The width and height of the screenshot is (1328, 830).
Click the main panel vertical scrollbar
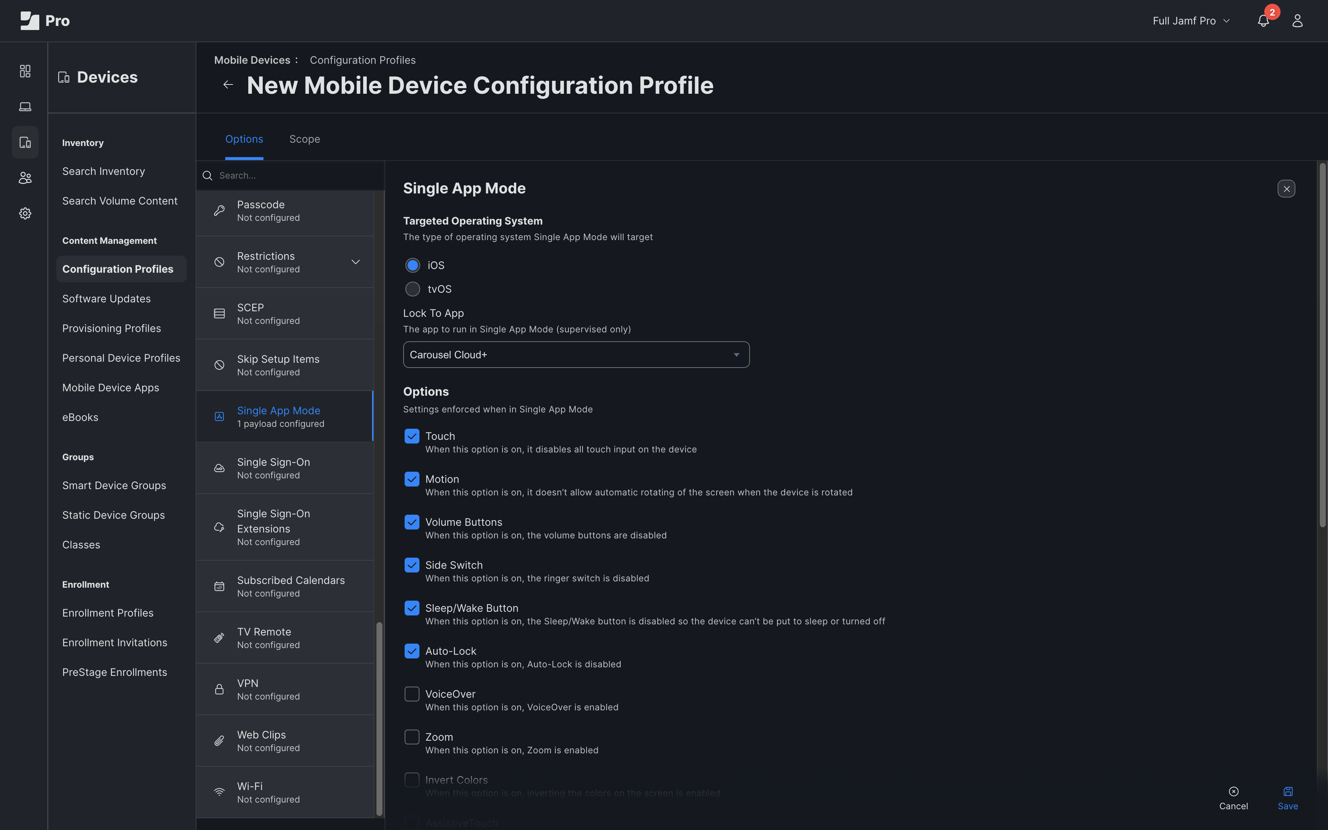(1322, 345)
